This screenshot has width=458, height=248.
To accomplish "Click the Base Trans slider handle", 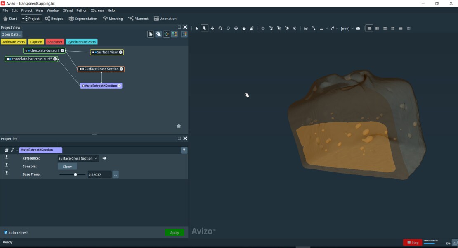I will 76,175.
